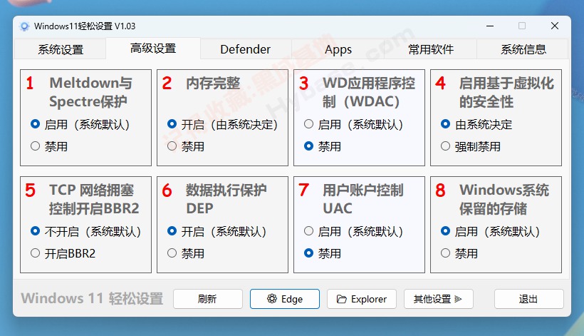
Task: Click the Edge settings button
Action: (x=285, y=299)
